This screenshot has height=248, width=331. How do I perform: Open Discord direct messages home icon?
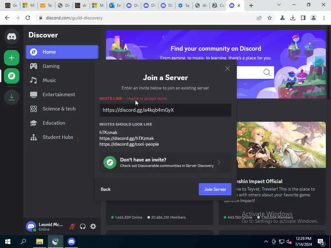click(12, 36)
